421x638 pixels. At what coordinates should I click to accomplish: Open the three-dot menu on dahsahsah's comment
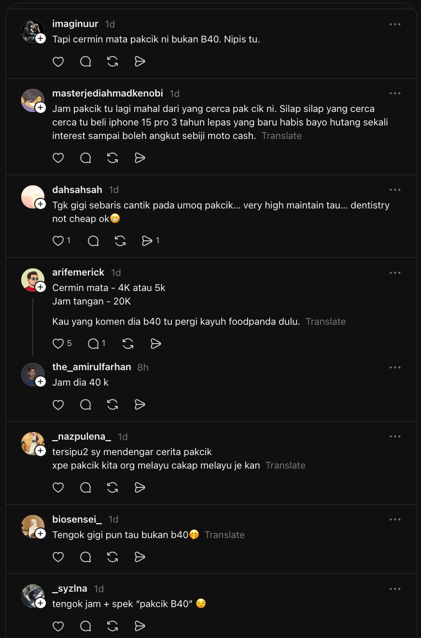point(395,190)
